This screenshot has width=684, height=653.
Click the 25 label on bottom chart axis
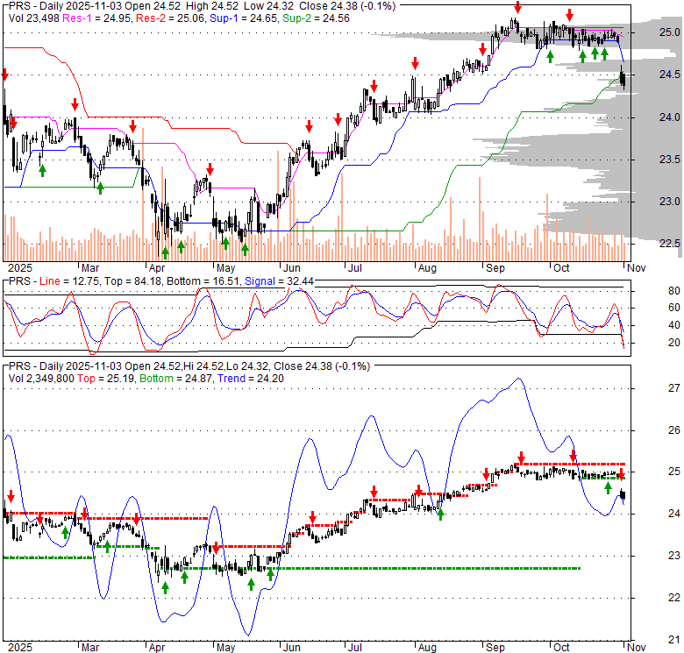[x=674, y=472]
